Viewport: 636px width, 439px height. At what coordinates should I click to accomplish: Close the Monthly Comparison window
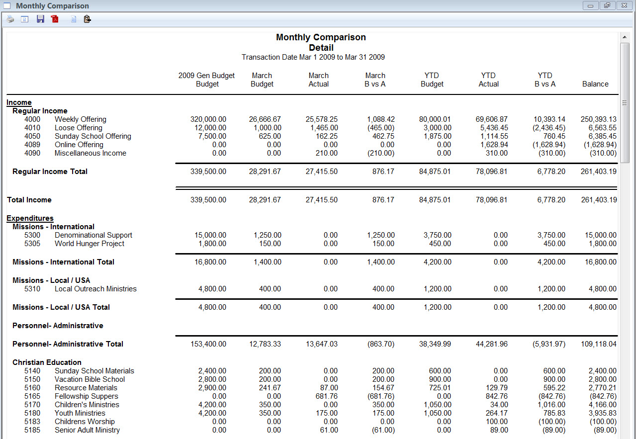624,6
